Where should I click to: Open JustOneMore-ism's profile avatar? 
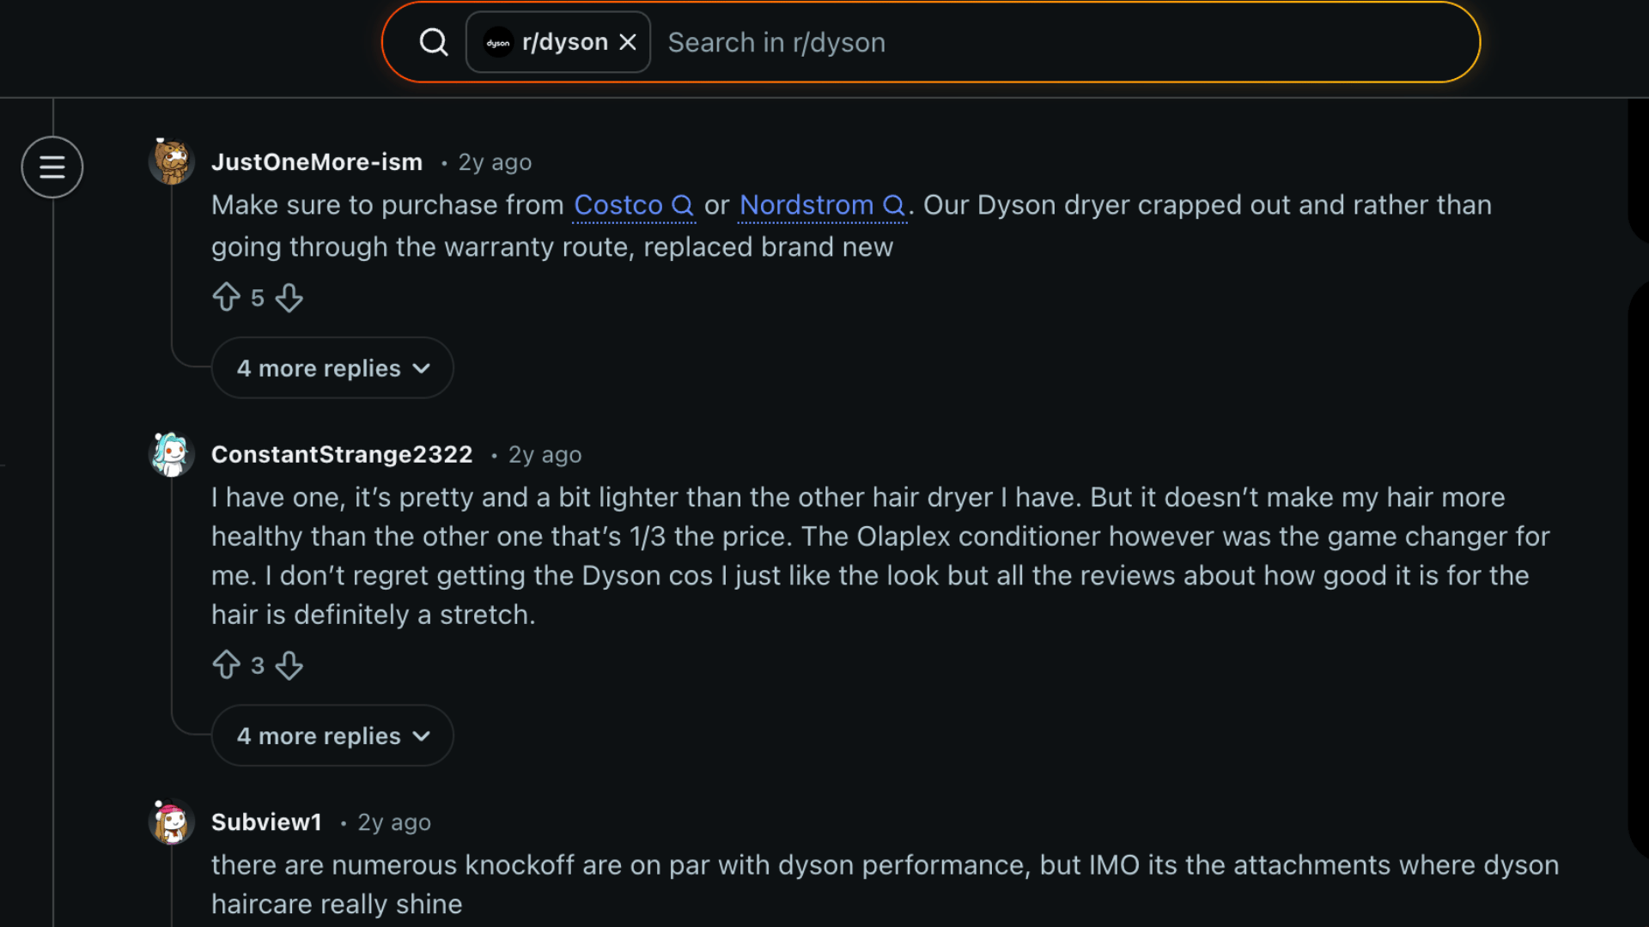[171, 161]
